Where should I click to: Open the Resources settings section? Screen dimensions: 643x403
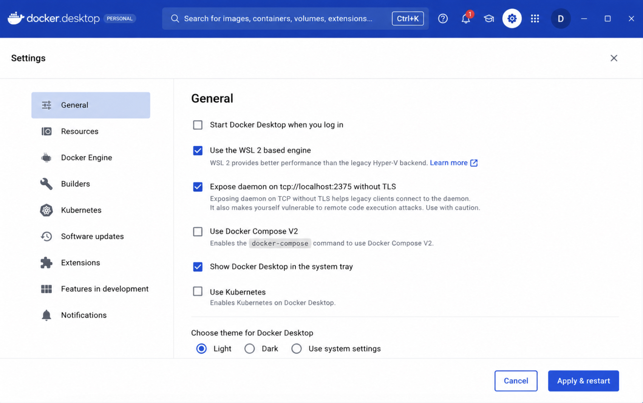(x=91, y=131)
